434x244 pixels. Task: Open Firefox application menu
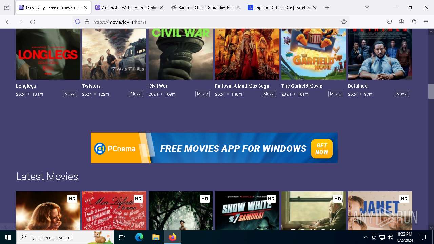point(426,22)
